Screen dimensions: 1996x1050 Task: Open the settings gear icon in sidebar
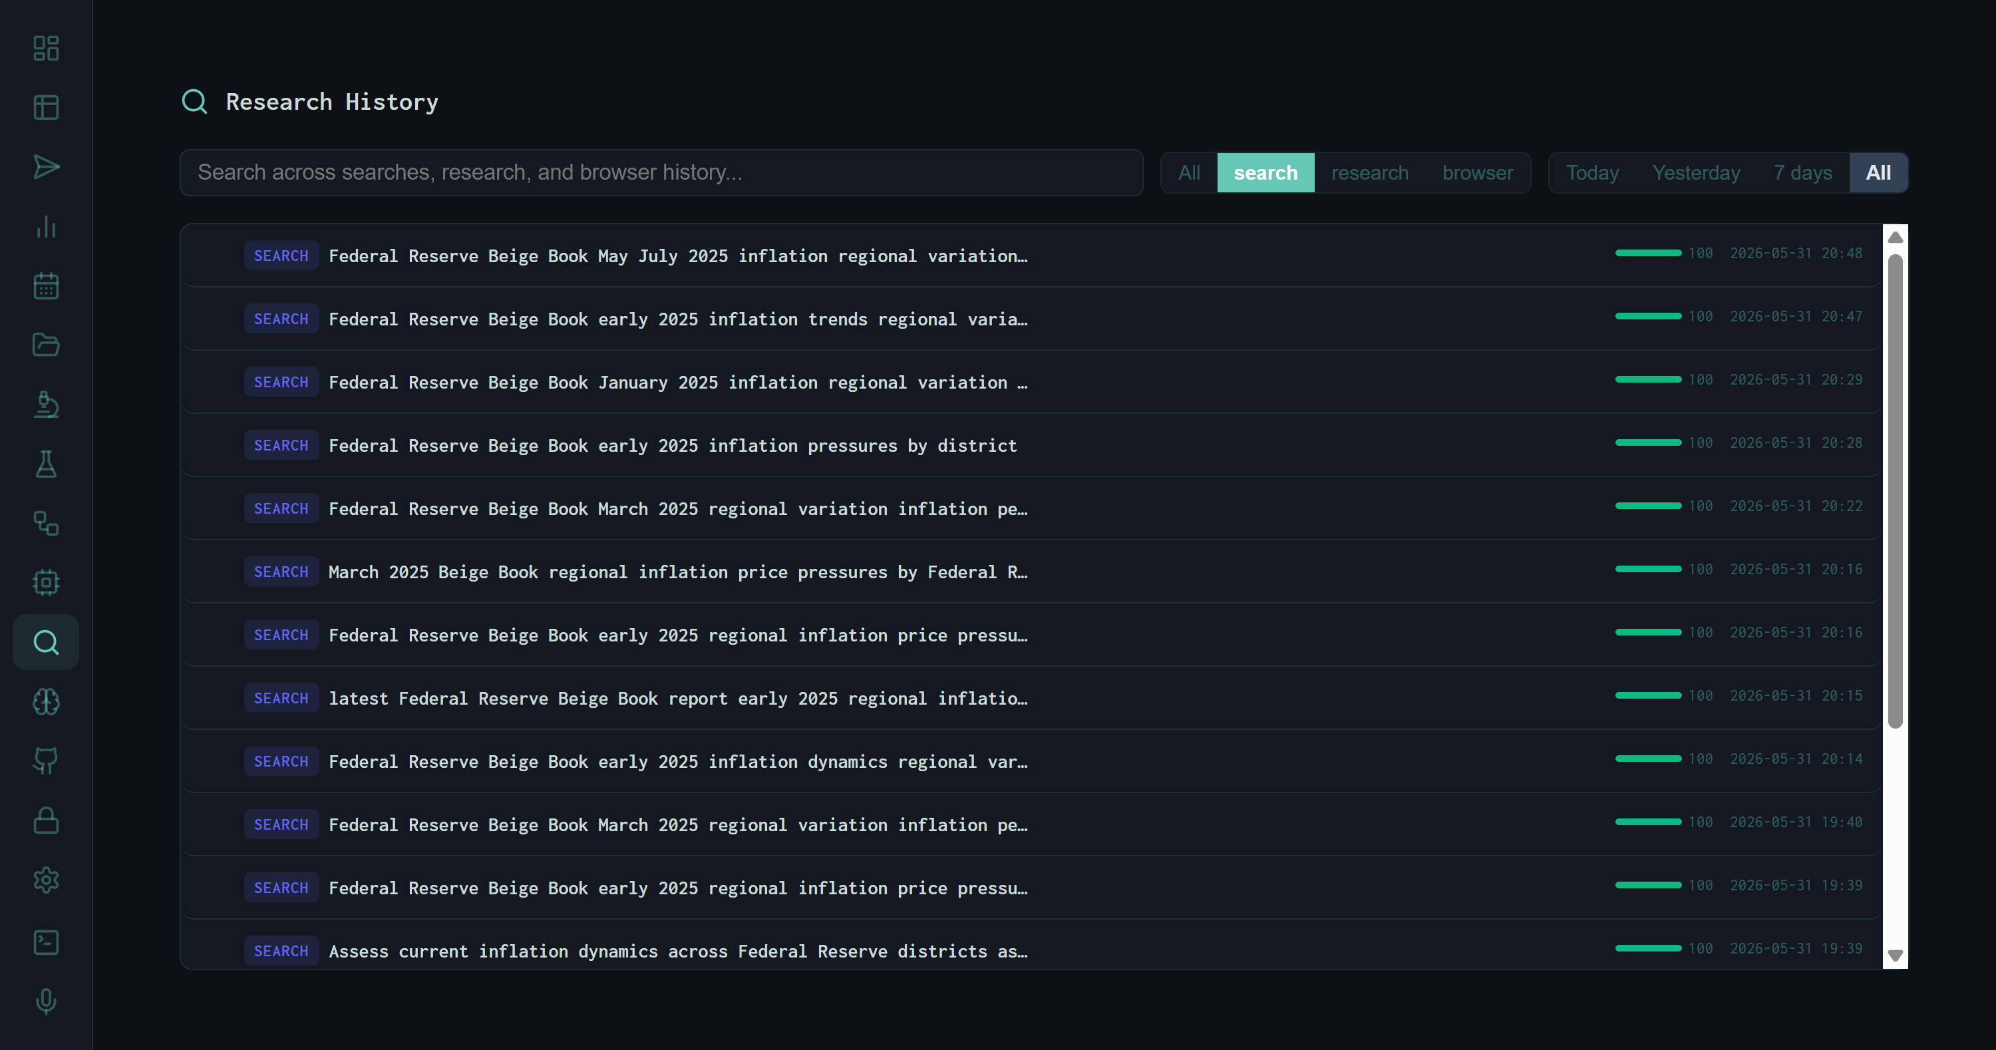tap(46, 880)
